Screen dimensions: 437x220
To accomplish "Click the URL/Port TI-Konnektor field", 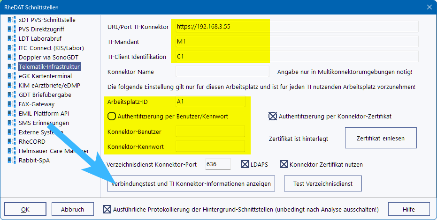I will [296, 27].
